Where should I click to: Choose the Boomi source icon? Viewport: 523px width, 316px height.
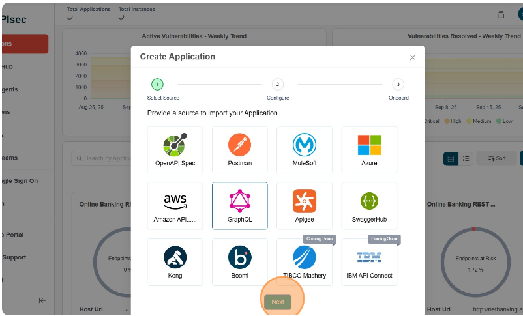click(x=239, y=262)
